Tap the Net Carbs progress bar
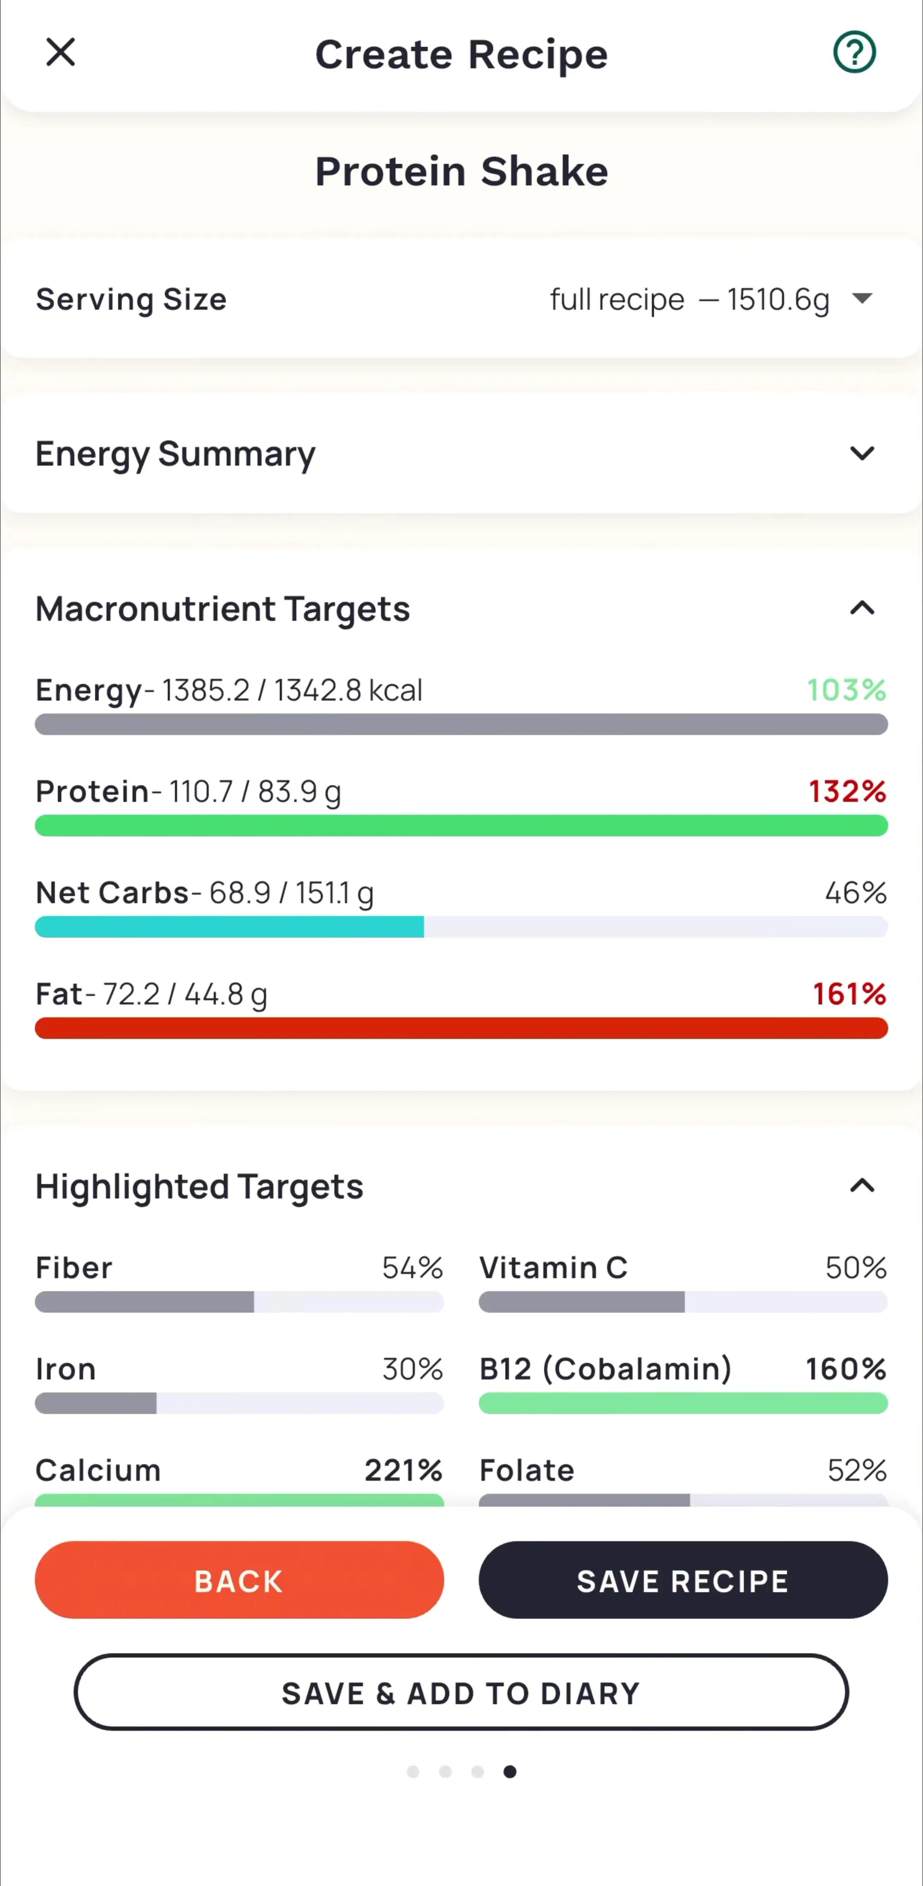The height and width of the screenshot is (1886, 923). [461, 927]
